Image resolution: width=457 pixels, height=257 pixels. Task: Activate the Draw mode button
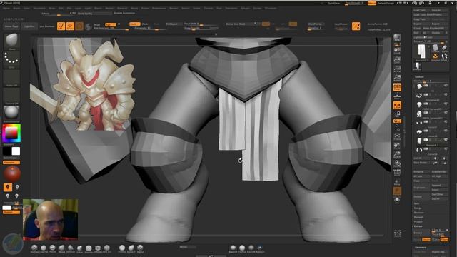click(x=70, y=26)
